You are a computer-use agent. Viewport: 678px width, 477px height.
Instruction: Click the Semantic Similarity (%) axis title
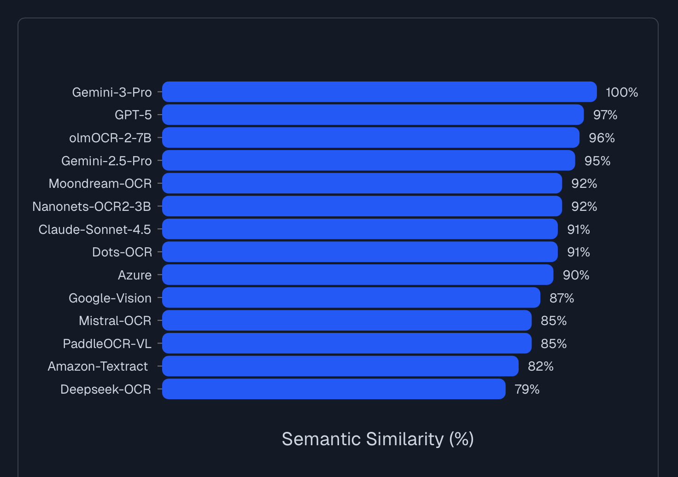pos(378,439)
